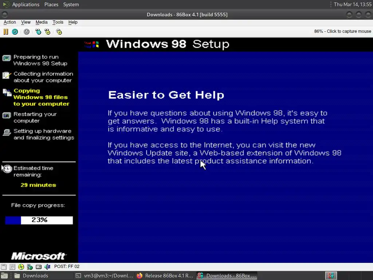Click the '86% - Click to capture mouse' text
The image size is (373, 280).
[342, 31]
